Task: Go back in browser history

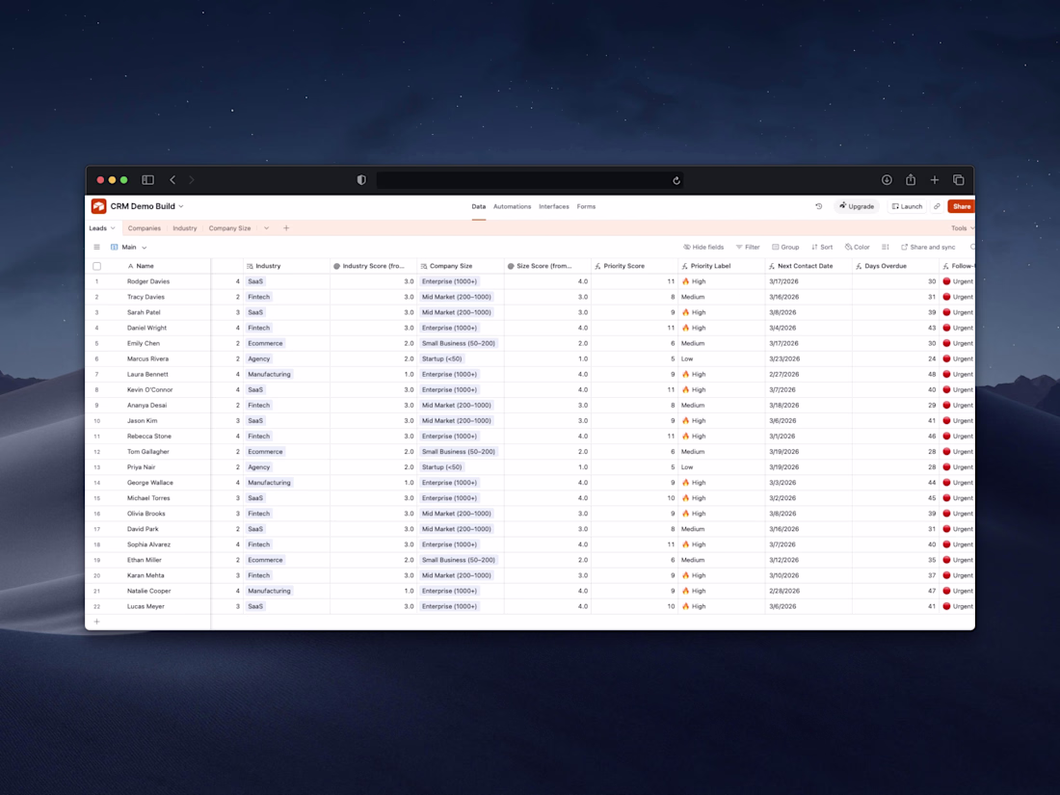Action: [x=172, y=180]
